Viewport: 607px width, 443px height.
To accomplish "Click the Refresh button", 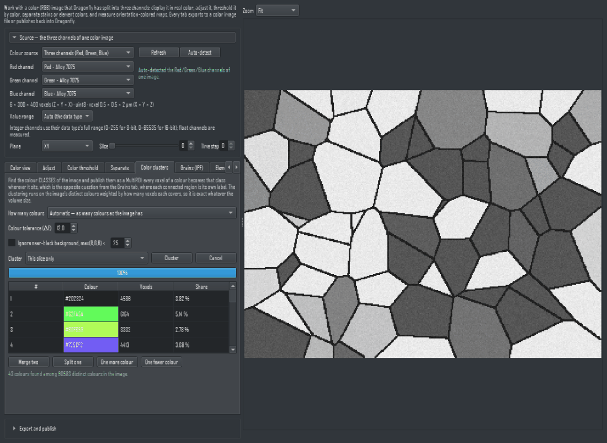I will (159, 52).
